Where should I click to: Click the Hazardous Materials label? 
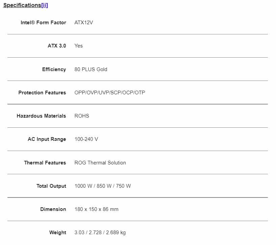41,116
